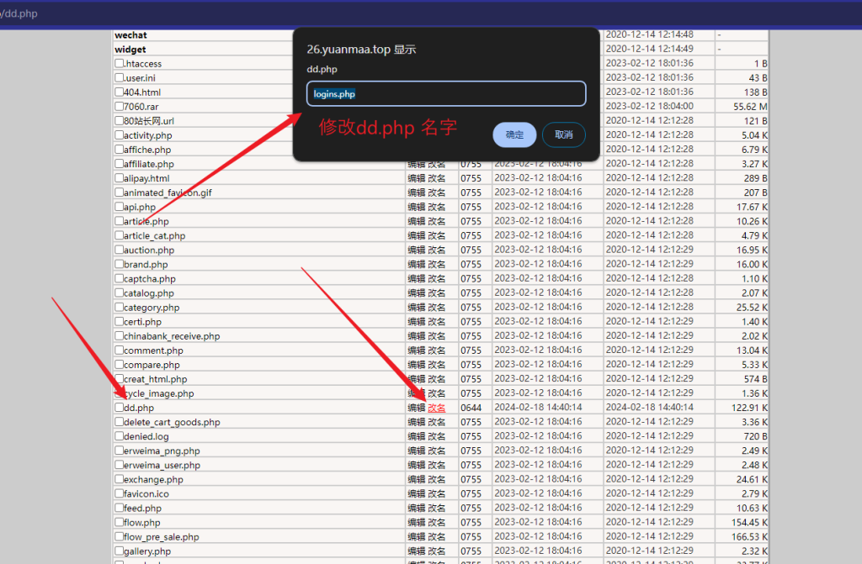Toggle the checkbox for 7060.rar
Viewport: 862px width, 564px height.
click(119, 107)
